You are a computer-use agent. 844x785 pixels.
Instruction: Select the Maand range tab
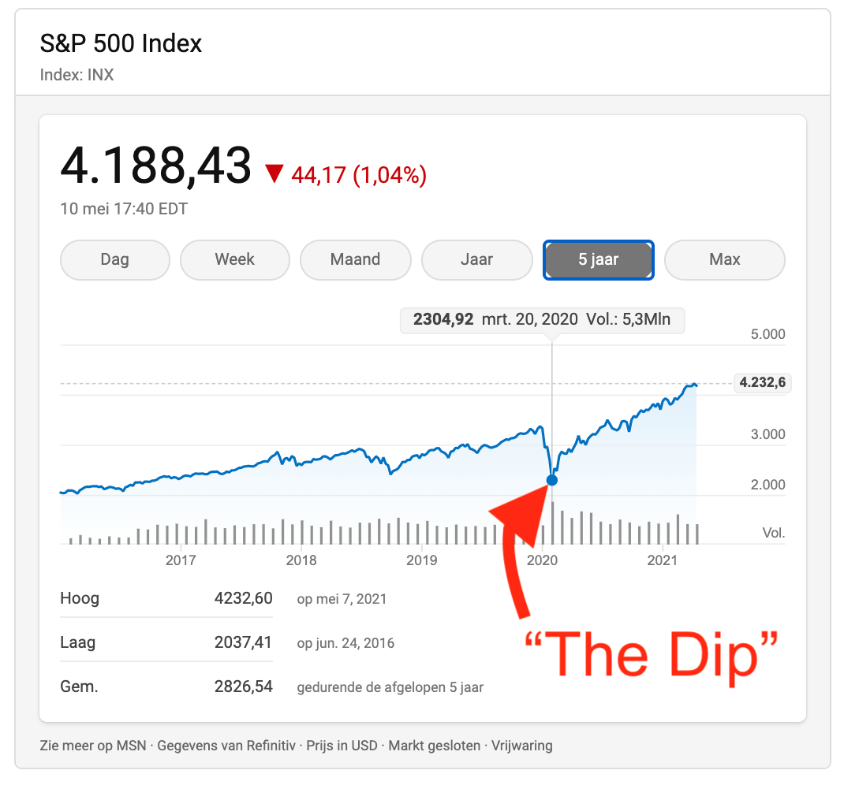coord(355,259)
